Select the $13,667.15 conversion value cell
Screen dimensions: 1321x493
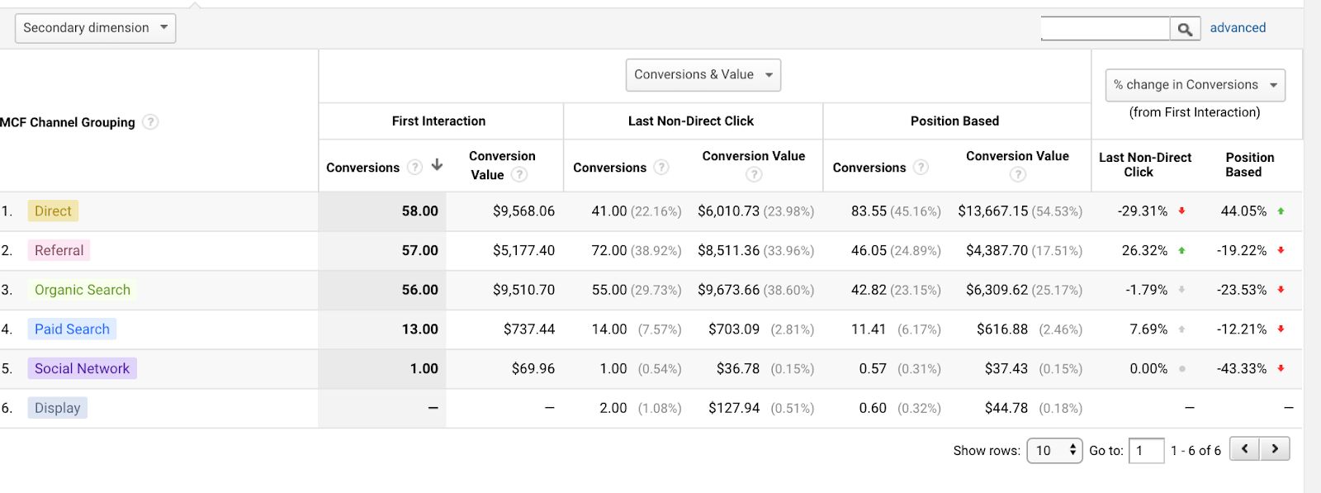(x=992, y=211)
